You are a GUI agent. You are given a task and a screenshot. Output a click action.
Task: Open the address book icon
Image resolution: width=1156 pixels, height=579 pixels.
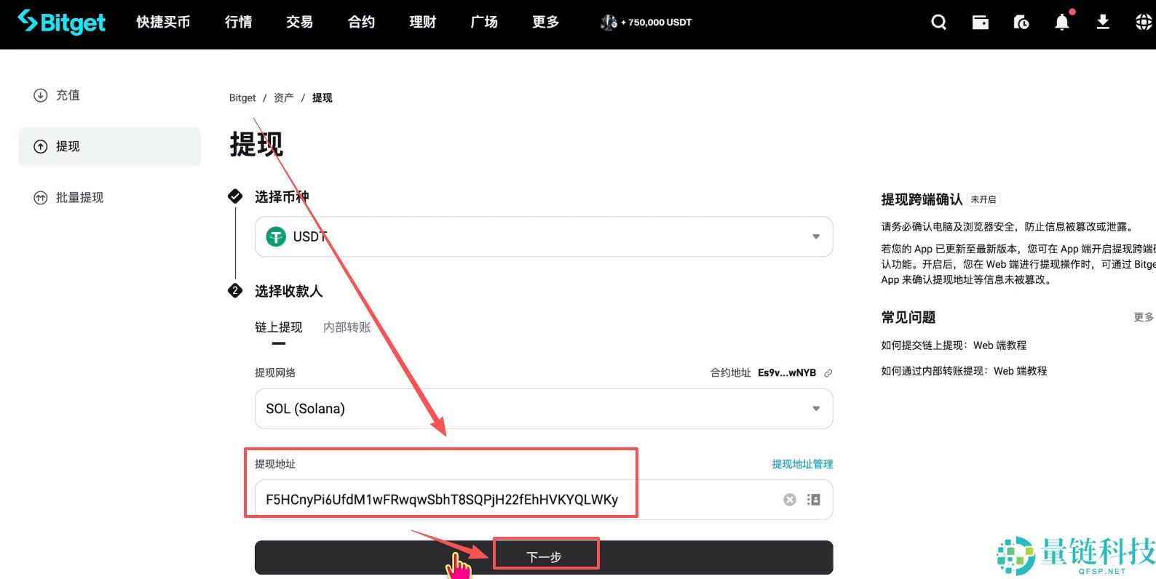[x=814, y=500]
